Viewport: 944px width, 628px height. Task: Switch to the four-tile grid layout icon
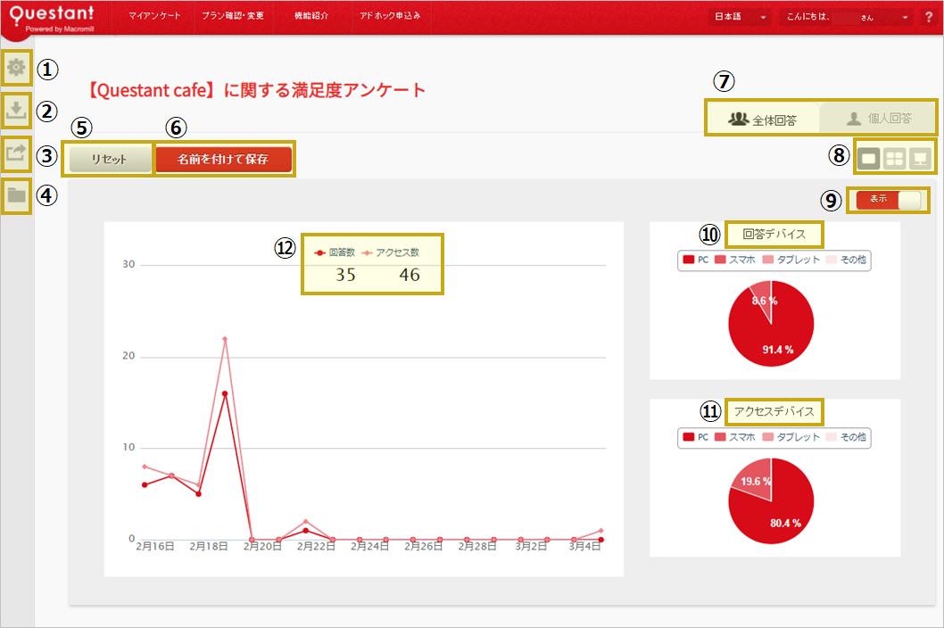895,159
